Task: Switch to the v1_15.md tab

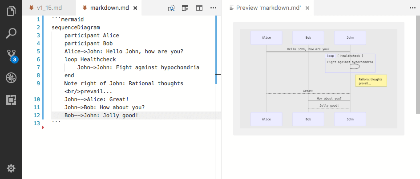Action: [x=49, y=8]
